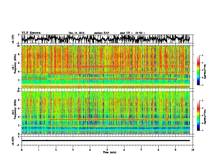The image size is (217, 168).
Task: Click the flat black ch.3 voltage trace
Action: (105, 141)
